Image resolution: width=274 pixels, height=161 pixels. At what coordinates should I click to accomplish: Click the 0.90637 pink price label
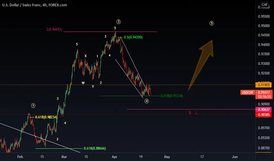pyautogui.click(x=264, y=109)
